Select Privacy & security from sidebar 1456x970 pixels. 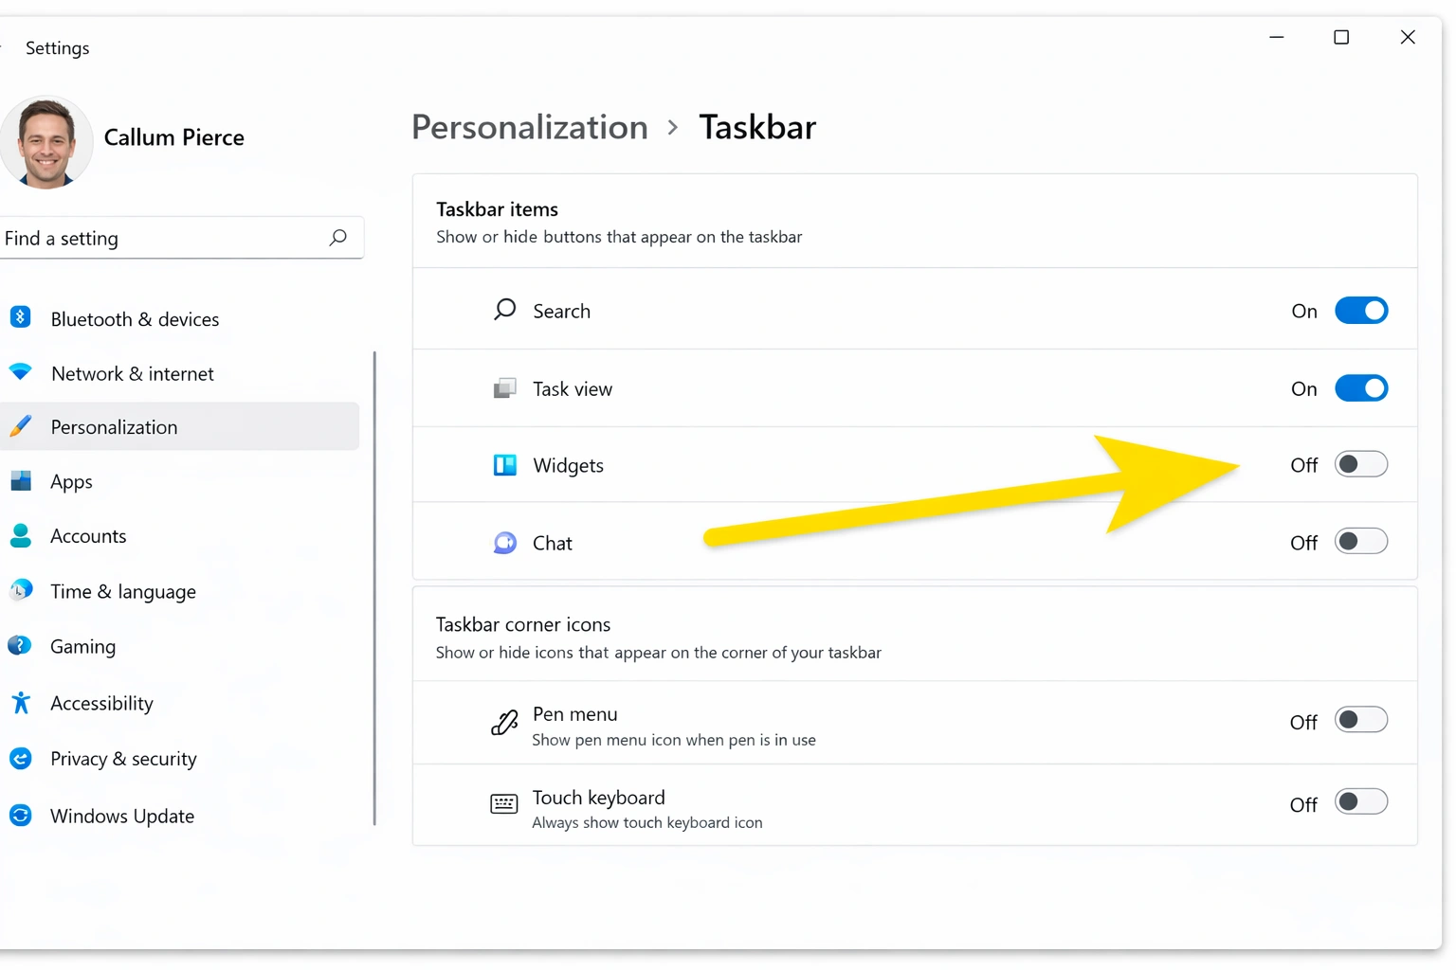pyautogui.click(x=123, y=758)
